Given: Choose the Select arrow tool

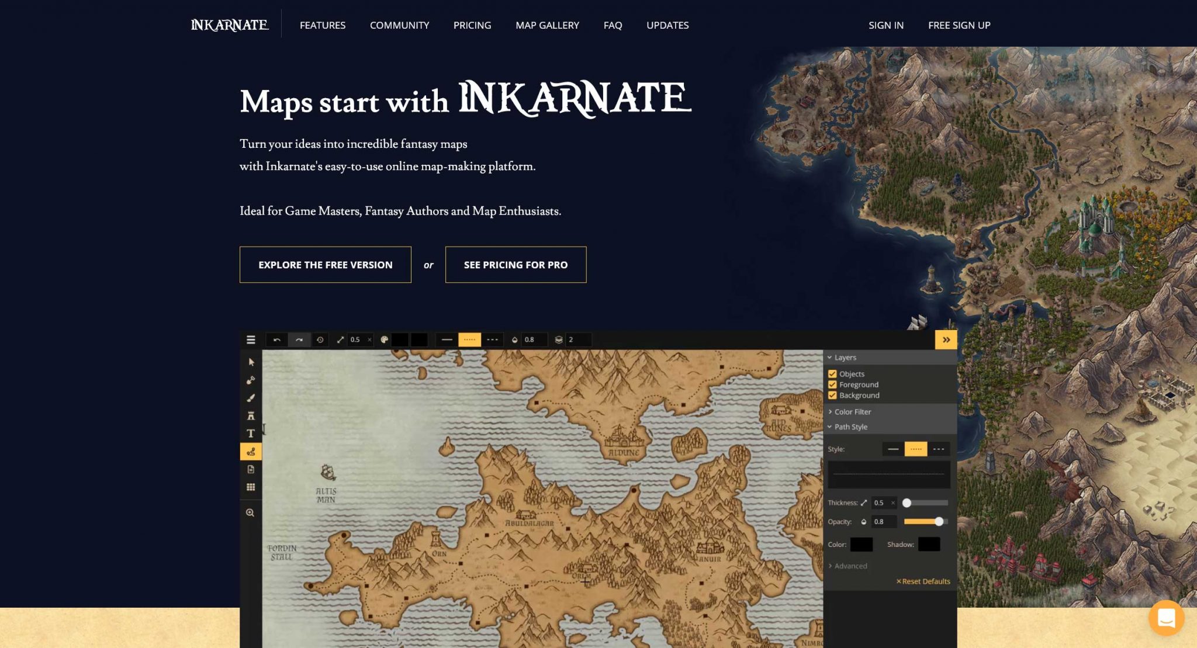Looking at the screenshot, I should (x=251, y=362).
